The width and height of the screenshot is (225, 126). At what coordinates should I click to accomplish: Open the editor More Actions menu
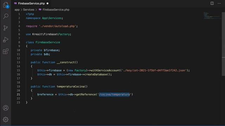pyautogui.click(x=219, y=3)
